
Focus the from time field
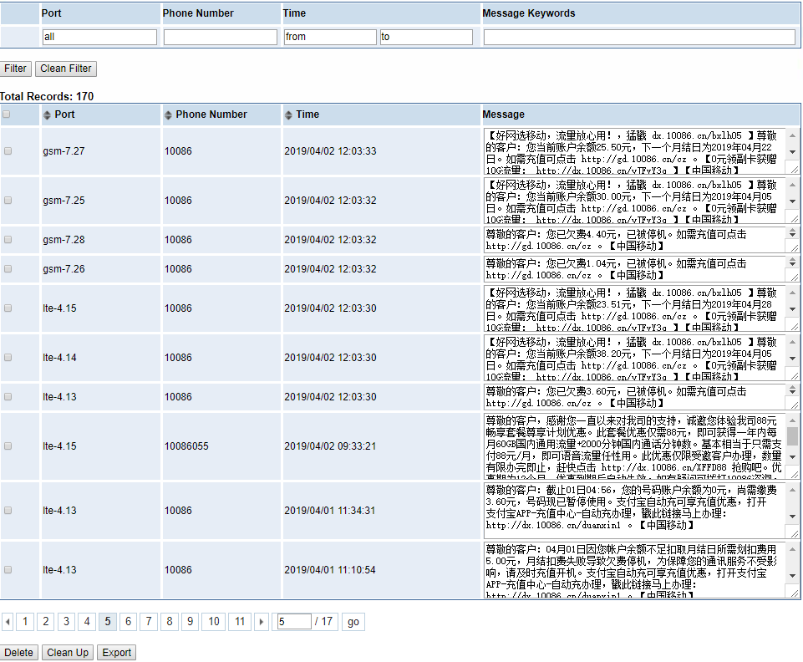click(x=330, y=37)
